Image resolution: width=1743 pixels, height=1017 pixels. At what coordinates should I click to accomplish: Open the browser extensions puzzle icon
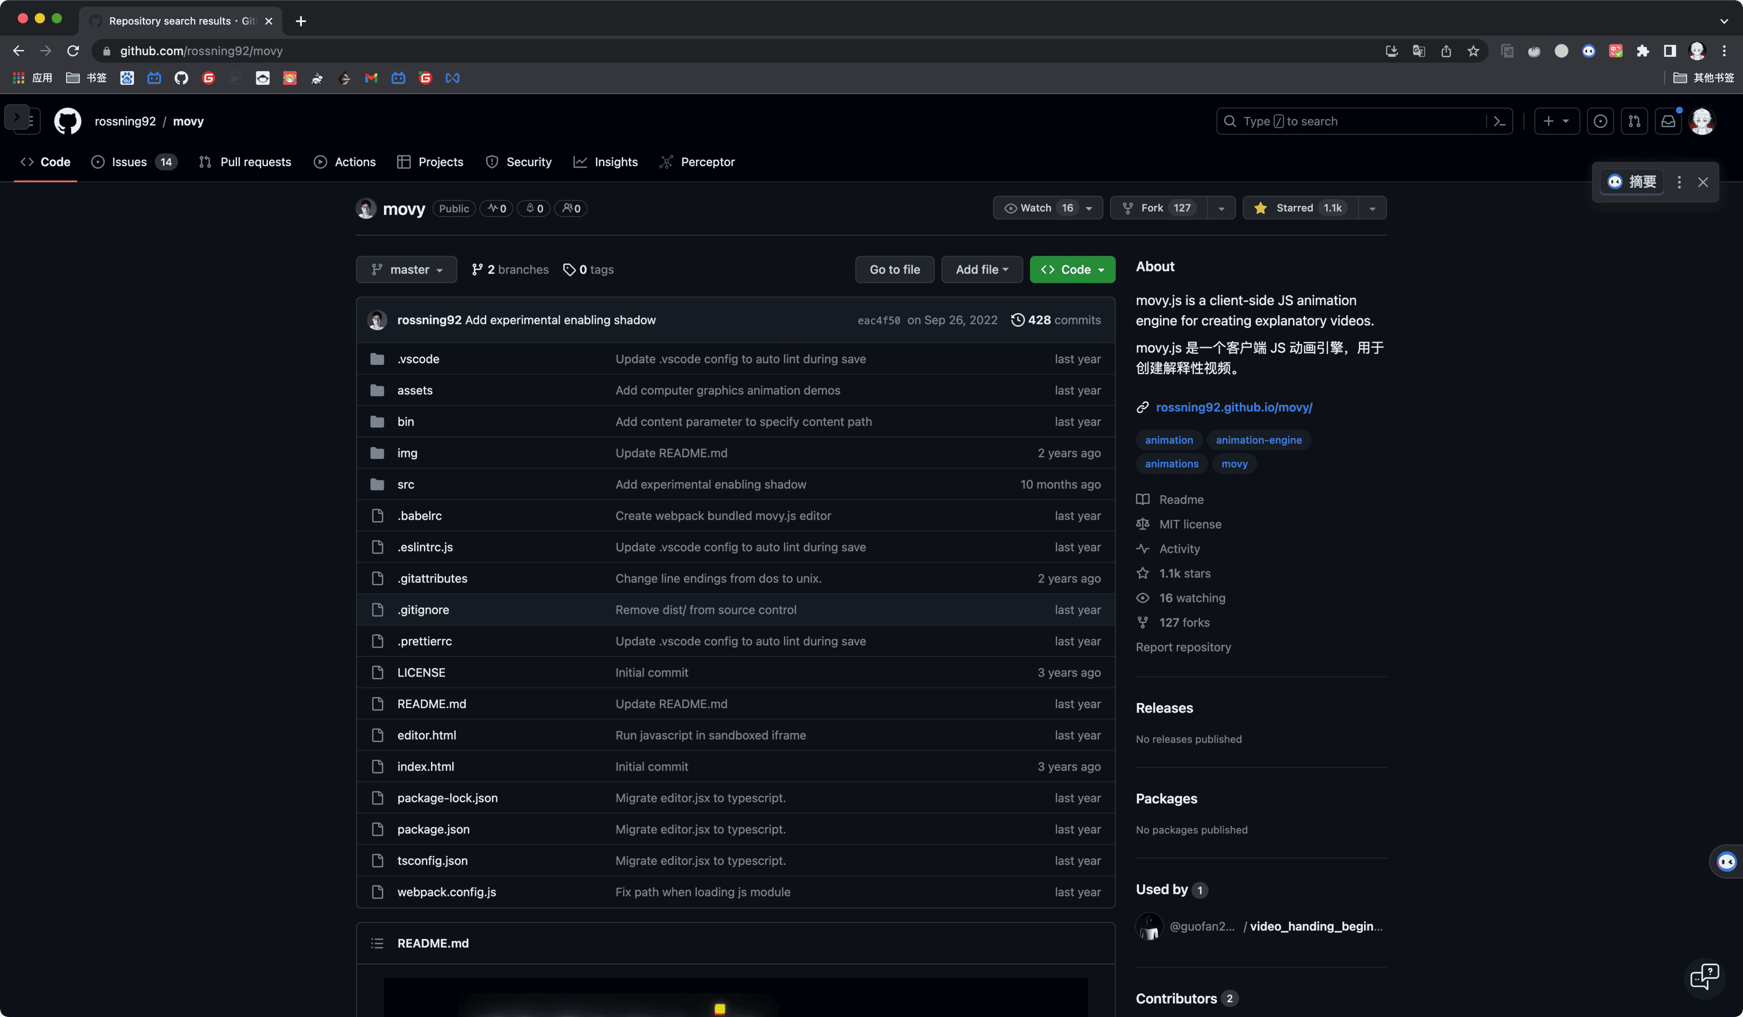[x=1643, y=51]
